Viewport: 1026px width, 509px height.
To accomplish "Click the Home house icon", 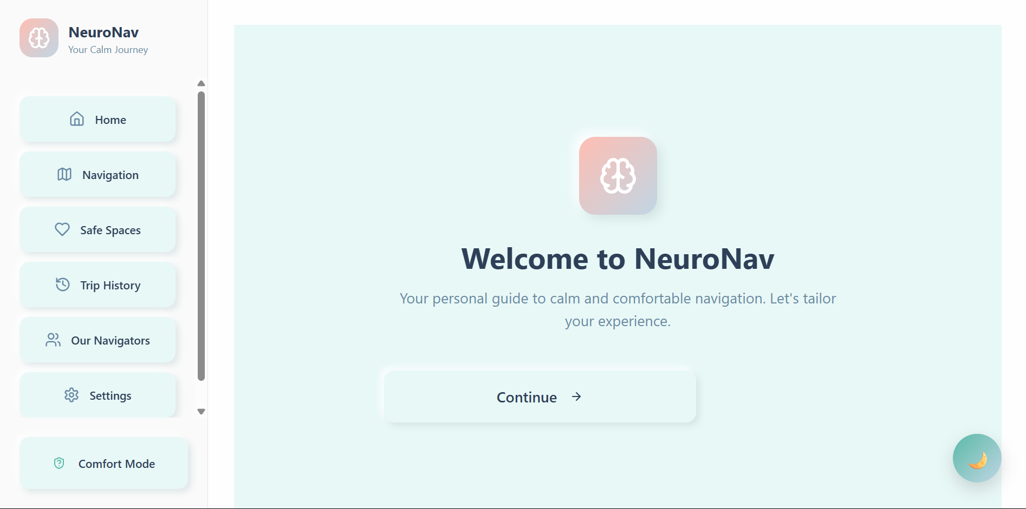I will point(77,119).
